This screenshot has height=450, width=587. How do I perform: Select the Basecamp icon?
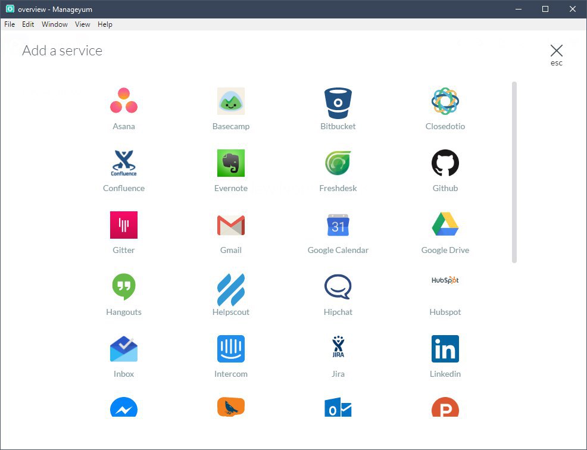(230, 101)
